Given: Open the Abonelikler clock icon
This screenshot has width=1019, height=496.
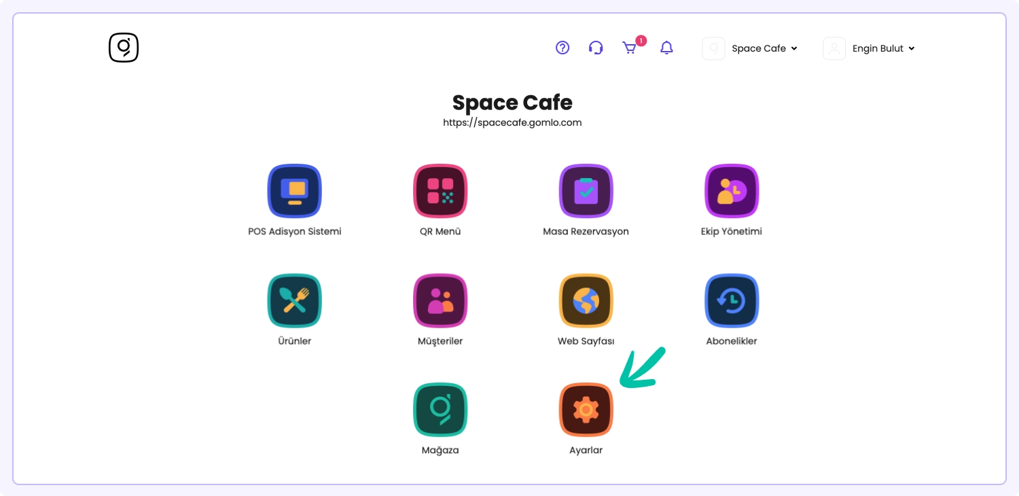Looking at the screenshot, I should pyautogui.click(x=732, y=300).
